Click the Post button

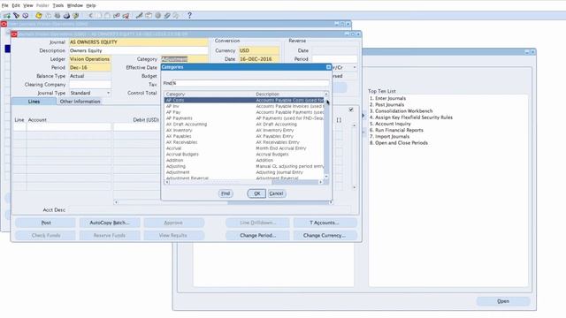(x=46, y=223)
